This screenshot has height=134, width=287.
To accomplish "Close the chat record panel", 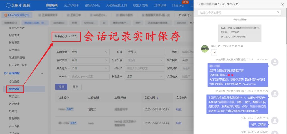I will [x=282, y=4].
